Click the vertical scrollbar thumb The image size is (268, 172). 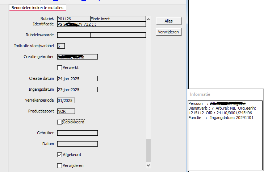click(x=148, y=151)
